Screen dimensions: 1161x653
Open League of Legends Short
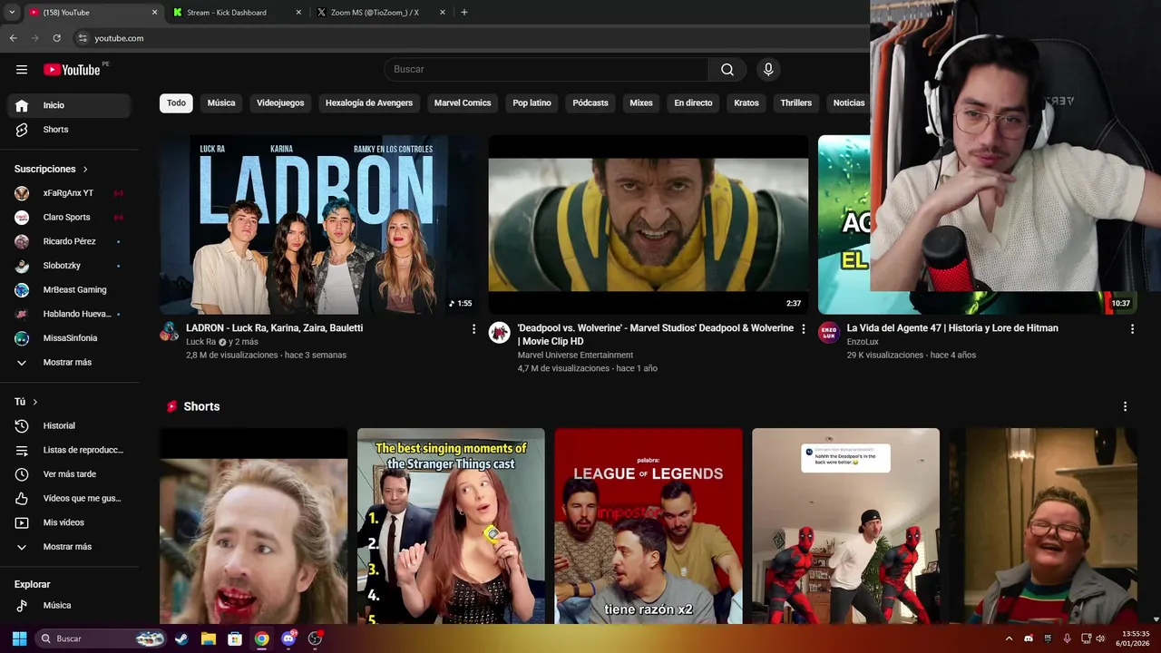[x=649, y=526]
